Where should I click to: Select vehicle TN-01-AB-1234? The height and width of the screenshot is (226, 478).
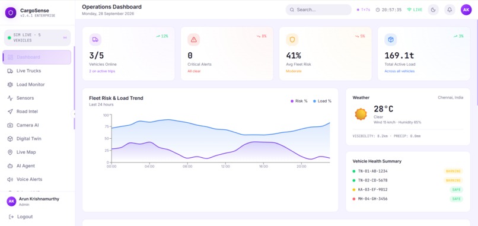coord(407,171)
